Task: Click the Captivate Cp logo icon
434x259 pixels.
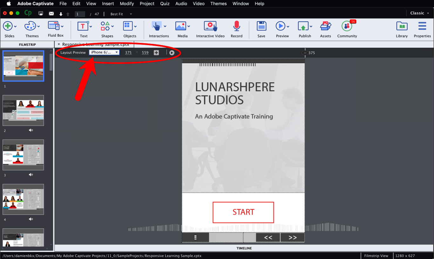Action: [x=28, y=13]
